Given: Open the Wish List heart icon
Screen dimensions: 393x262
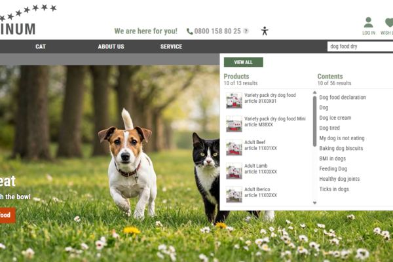Looking at the screenshot, I should click(x=389, y=23).
